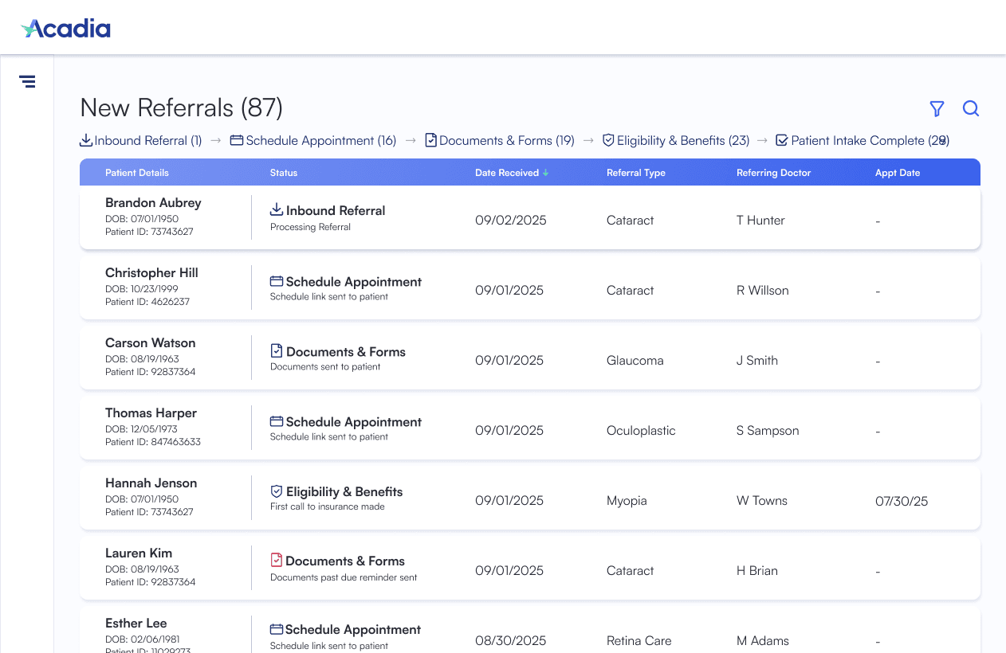Click Acadia logo in header
Screen dimensions: 1006x653
[66, 29]
